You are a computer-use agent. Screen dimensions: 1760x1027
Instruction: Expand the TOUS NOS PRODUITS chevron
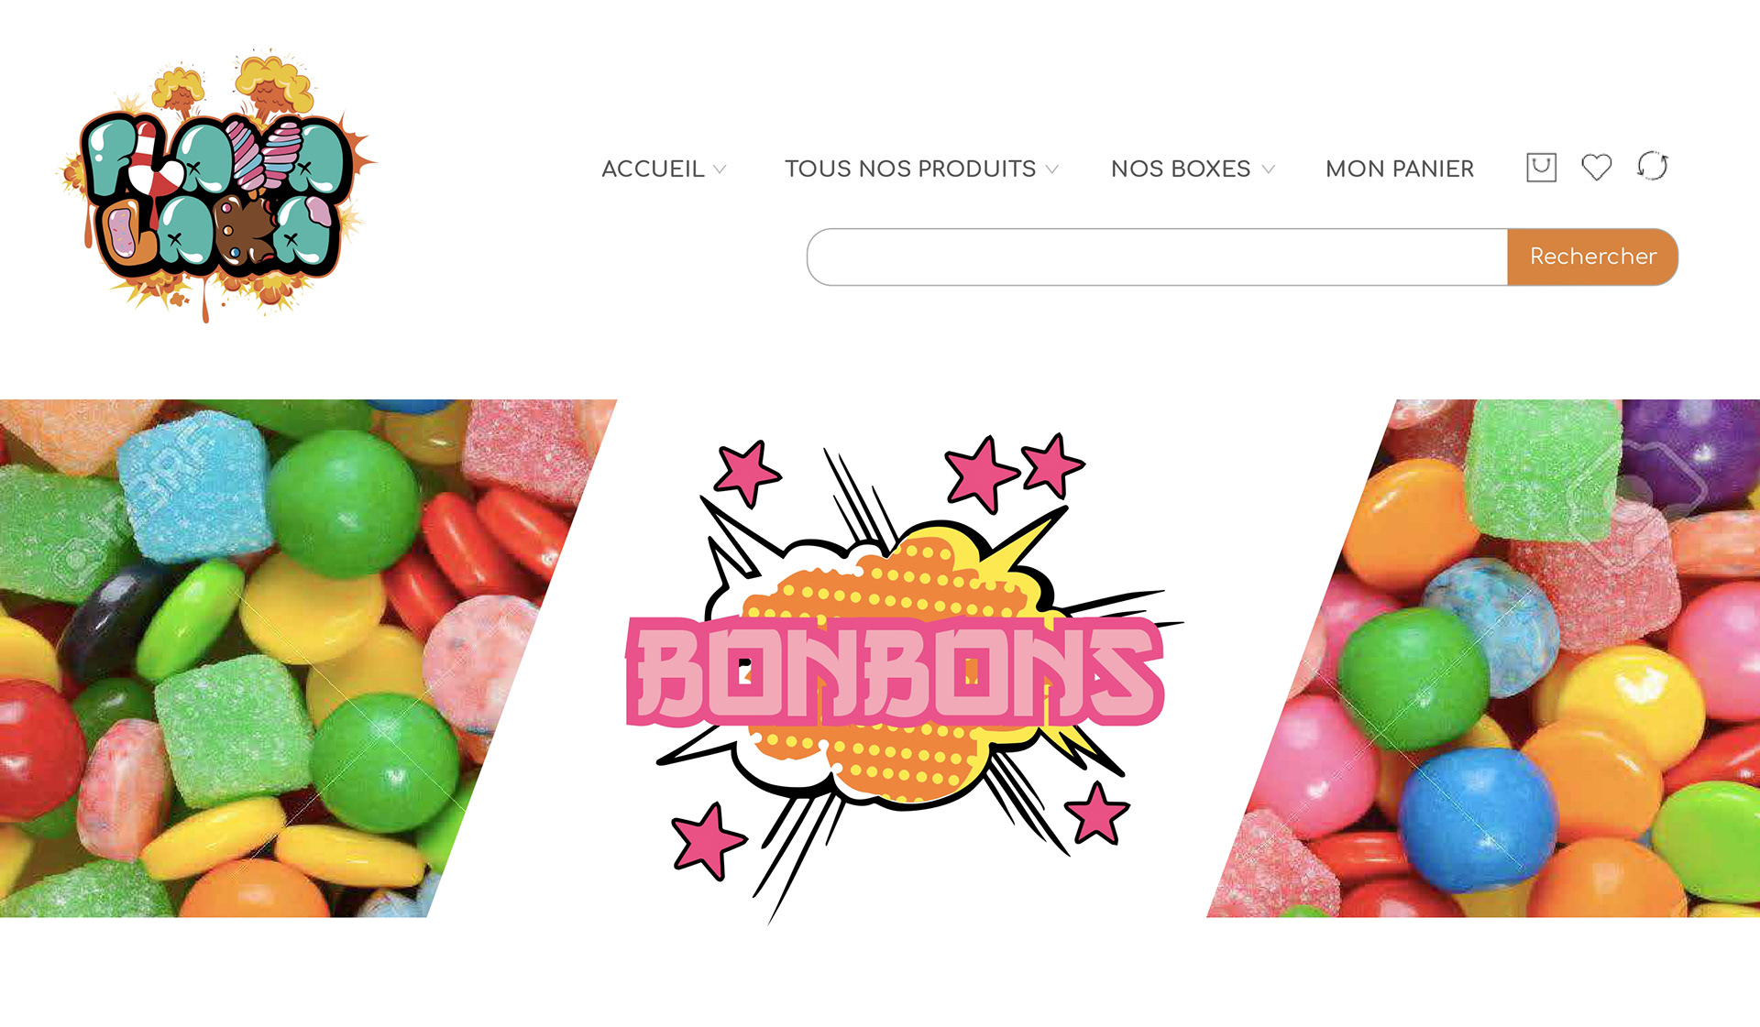pyautogui.click(x=1052, y=169)
